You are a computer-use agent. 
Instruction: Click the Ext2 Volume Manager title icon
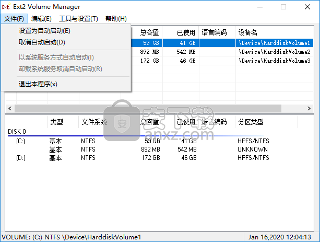pos(6,7)
